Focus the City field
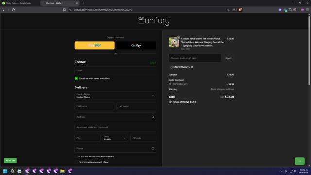311x175 pixels. click(x=87, y=138)
